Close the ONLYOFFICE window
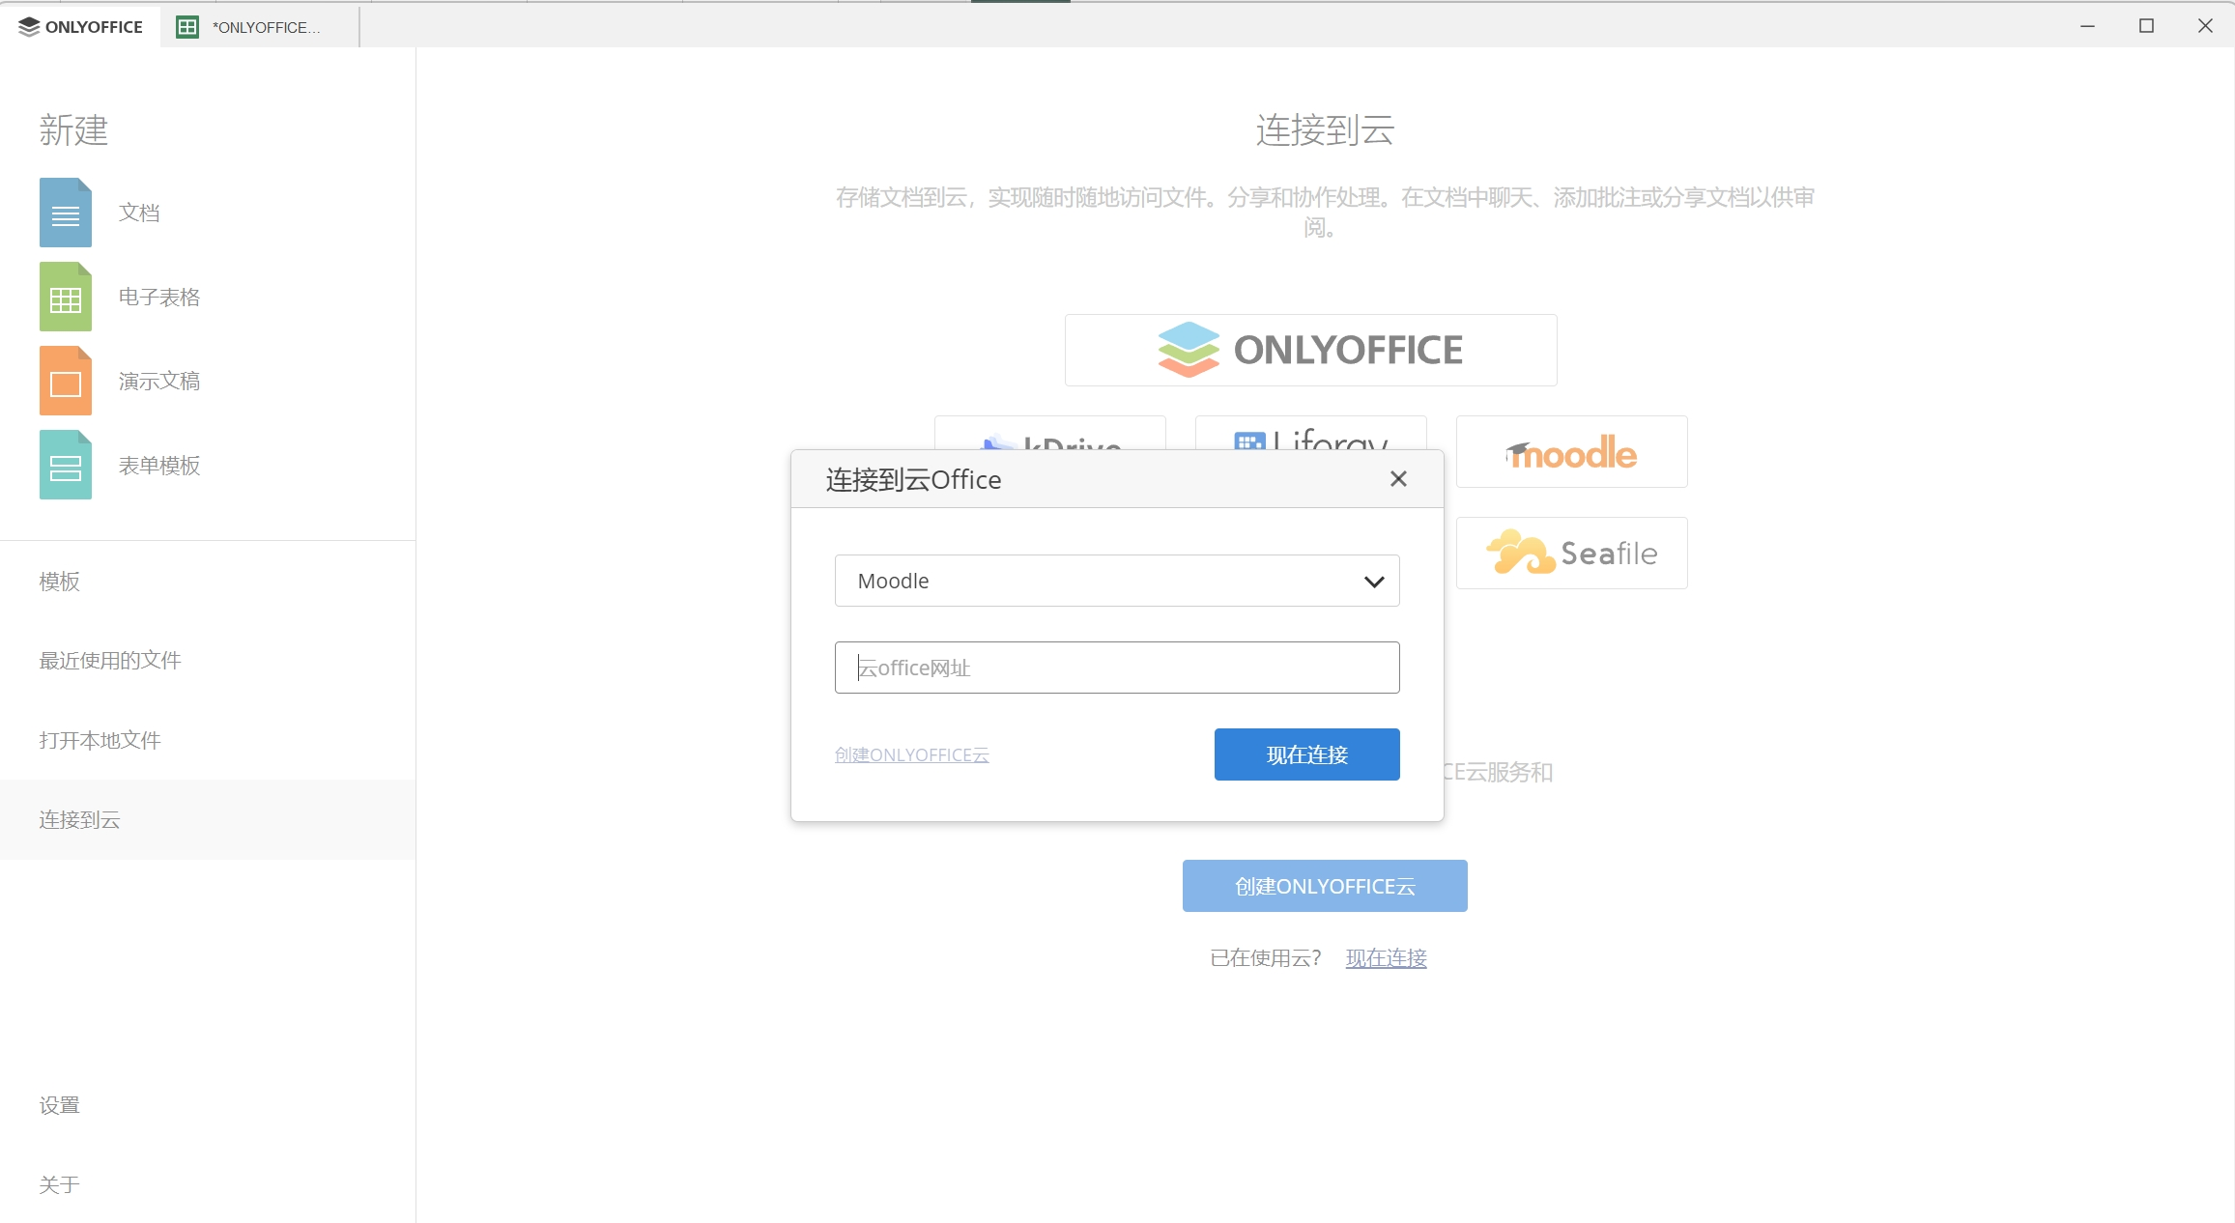Viewport: 2235px width, 1223px height. pos(2205,26)
